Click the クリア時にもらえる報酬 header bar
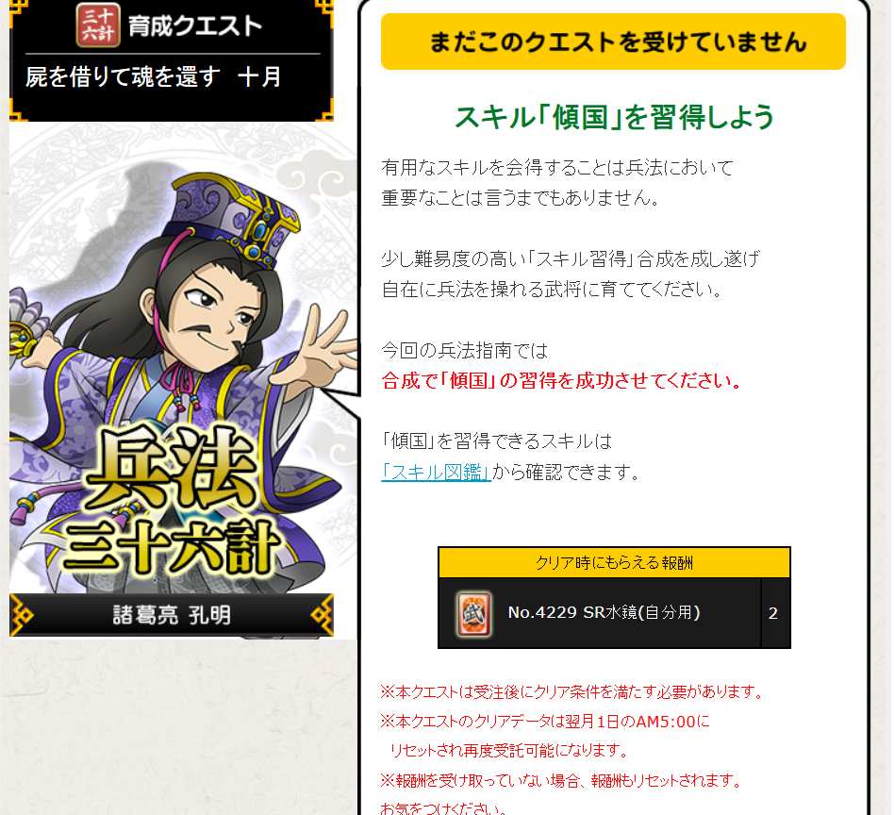 (615, 563)
